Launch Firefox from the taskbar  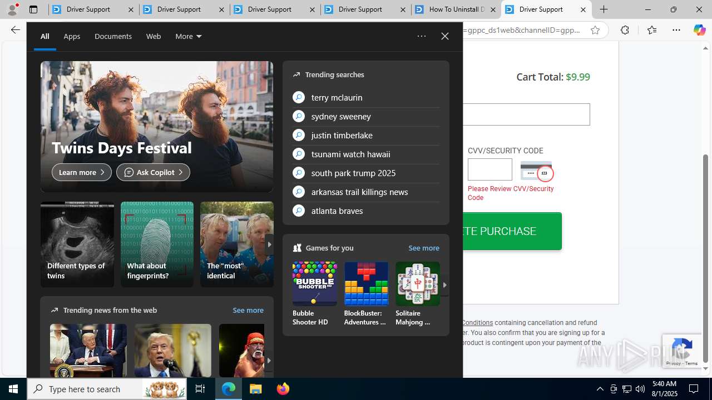pos(283,389)
